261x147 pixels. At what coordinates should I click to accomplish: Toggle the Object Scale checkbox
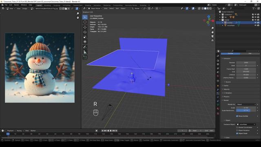tap(237, 134)
